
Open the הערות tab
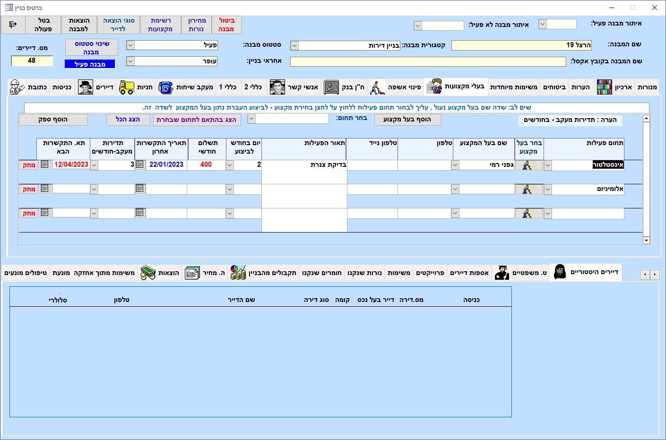tap(580, 87)
